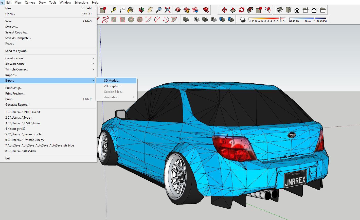
Task: Click Generate Report in File menu
Action: [x=17, y=104]
